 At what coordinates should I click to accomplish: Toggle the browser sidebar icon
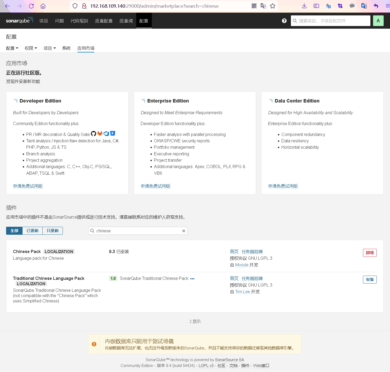[x=316, y=6]
